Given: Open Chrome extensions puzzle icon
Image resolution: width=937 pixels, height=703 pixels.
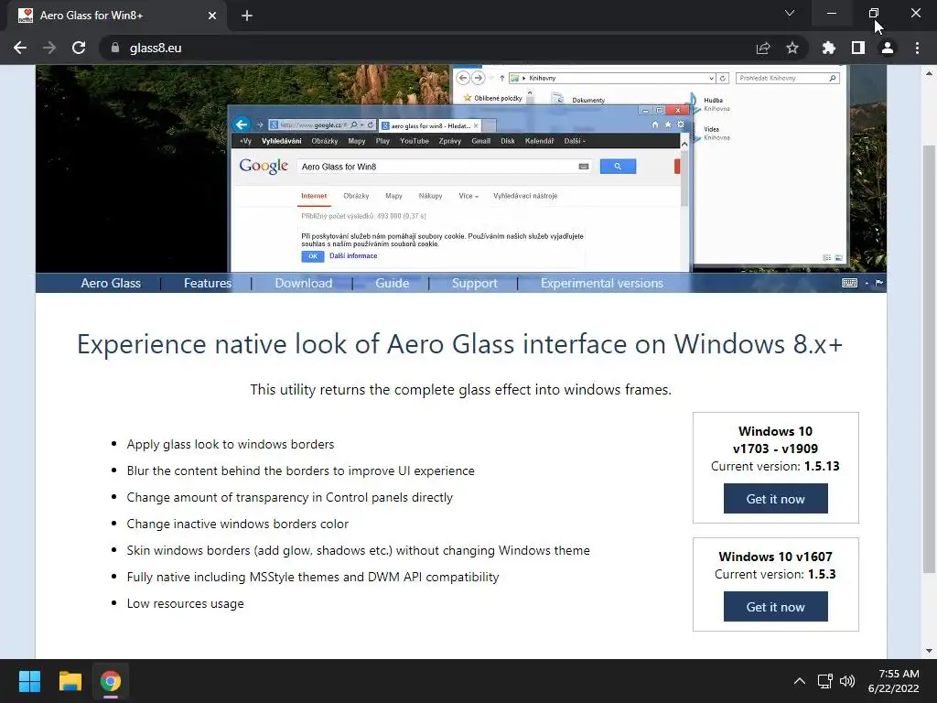Looking at the screenshot, I should (829, 48).
